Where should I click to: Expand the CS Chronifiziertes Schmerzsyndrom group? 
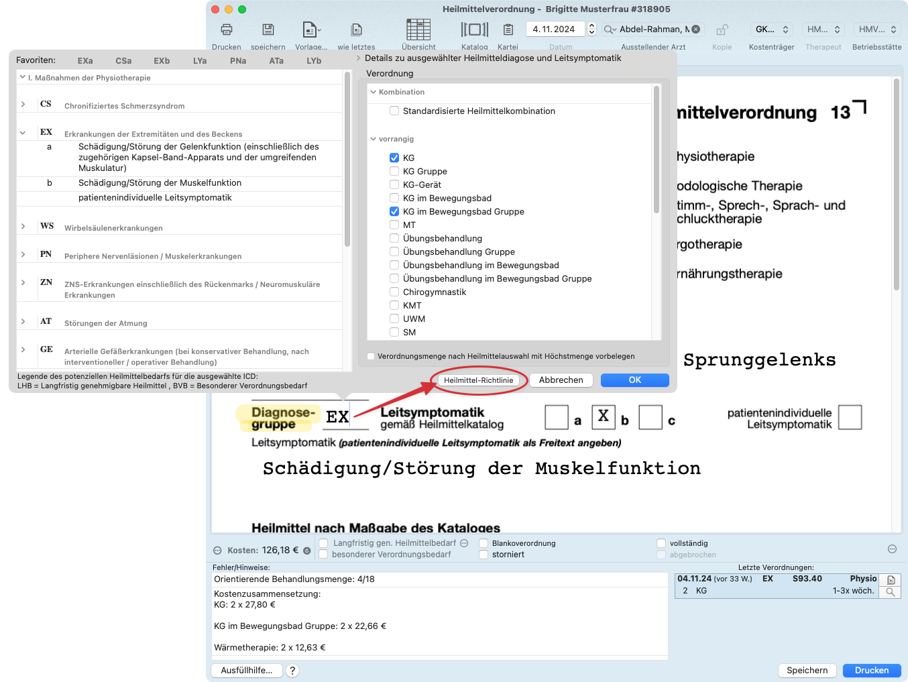(x=23, y=104)
